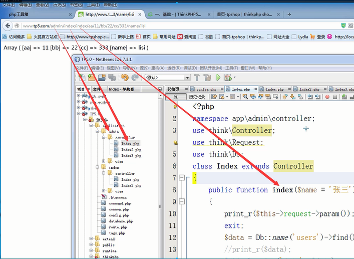The image size is (354, 259).
Task: Switch to the 首页-tpshop browser tab
Action: coord(244,15)
